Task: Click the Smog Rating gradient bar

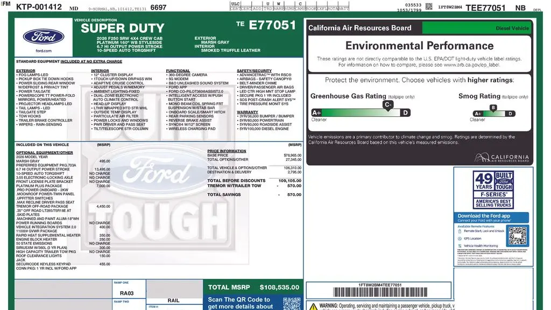Action: pyautogui.click(x=494, y=114)
